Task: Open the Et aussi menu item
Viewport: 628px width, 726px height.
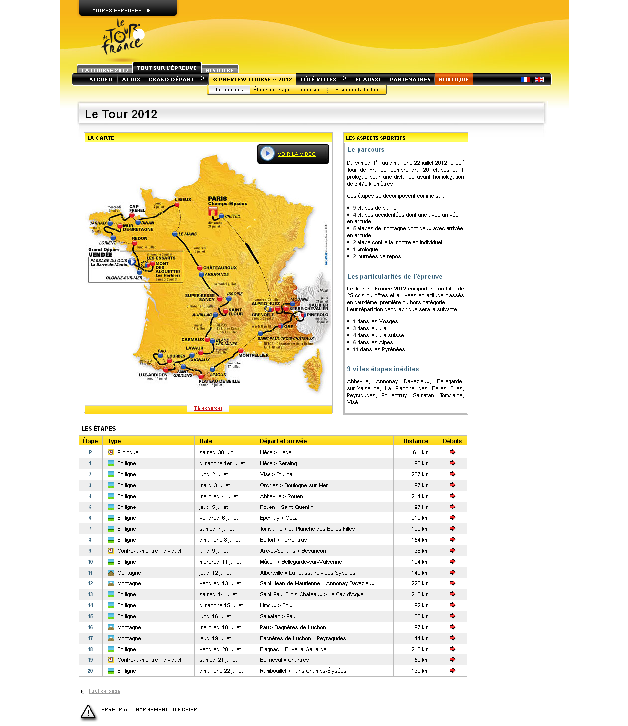Action: (x=368, y=79)
